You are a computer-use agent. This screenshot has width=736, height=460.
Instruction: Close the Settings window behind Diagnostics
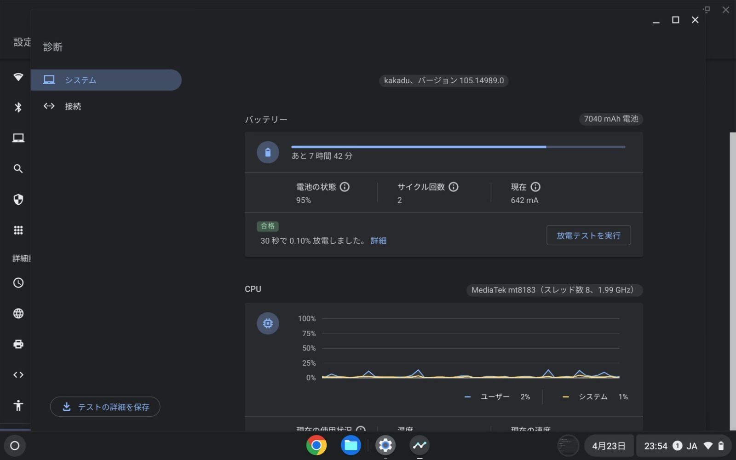pos(726,10)
